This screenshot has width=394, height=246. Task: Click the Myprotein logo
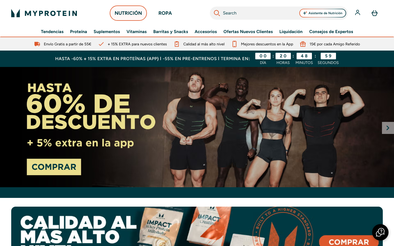coord(44,13)
